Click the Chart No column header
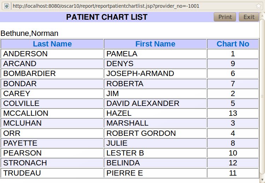The height and width of the screenshot is (183, 265). pos(233,44)
